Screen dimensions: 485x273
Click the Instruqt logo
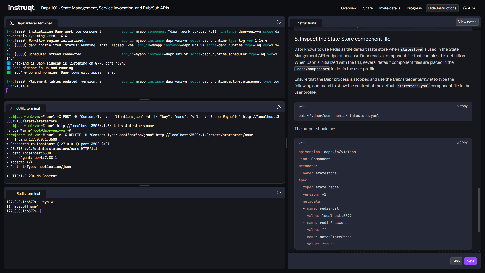click(21, 8)
